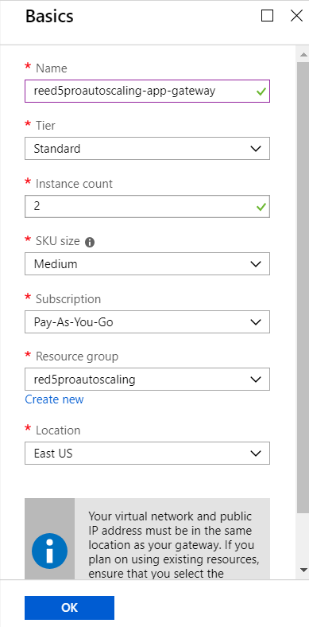Click the Instance count green checkmark
Viewport: 309px width, 627px height.
[261, 207]
